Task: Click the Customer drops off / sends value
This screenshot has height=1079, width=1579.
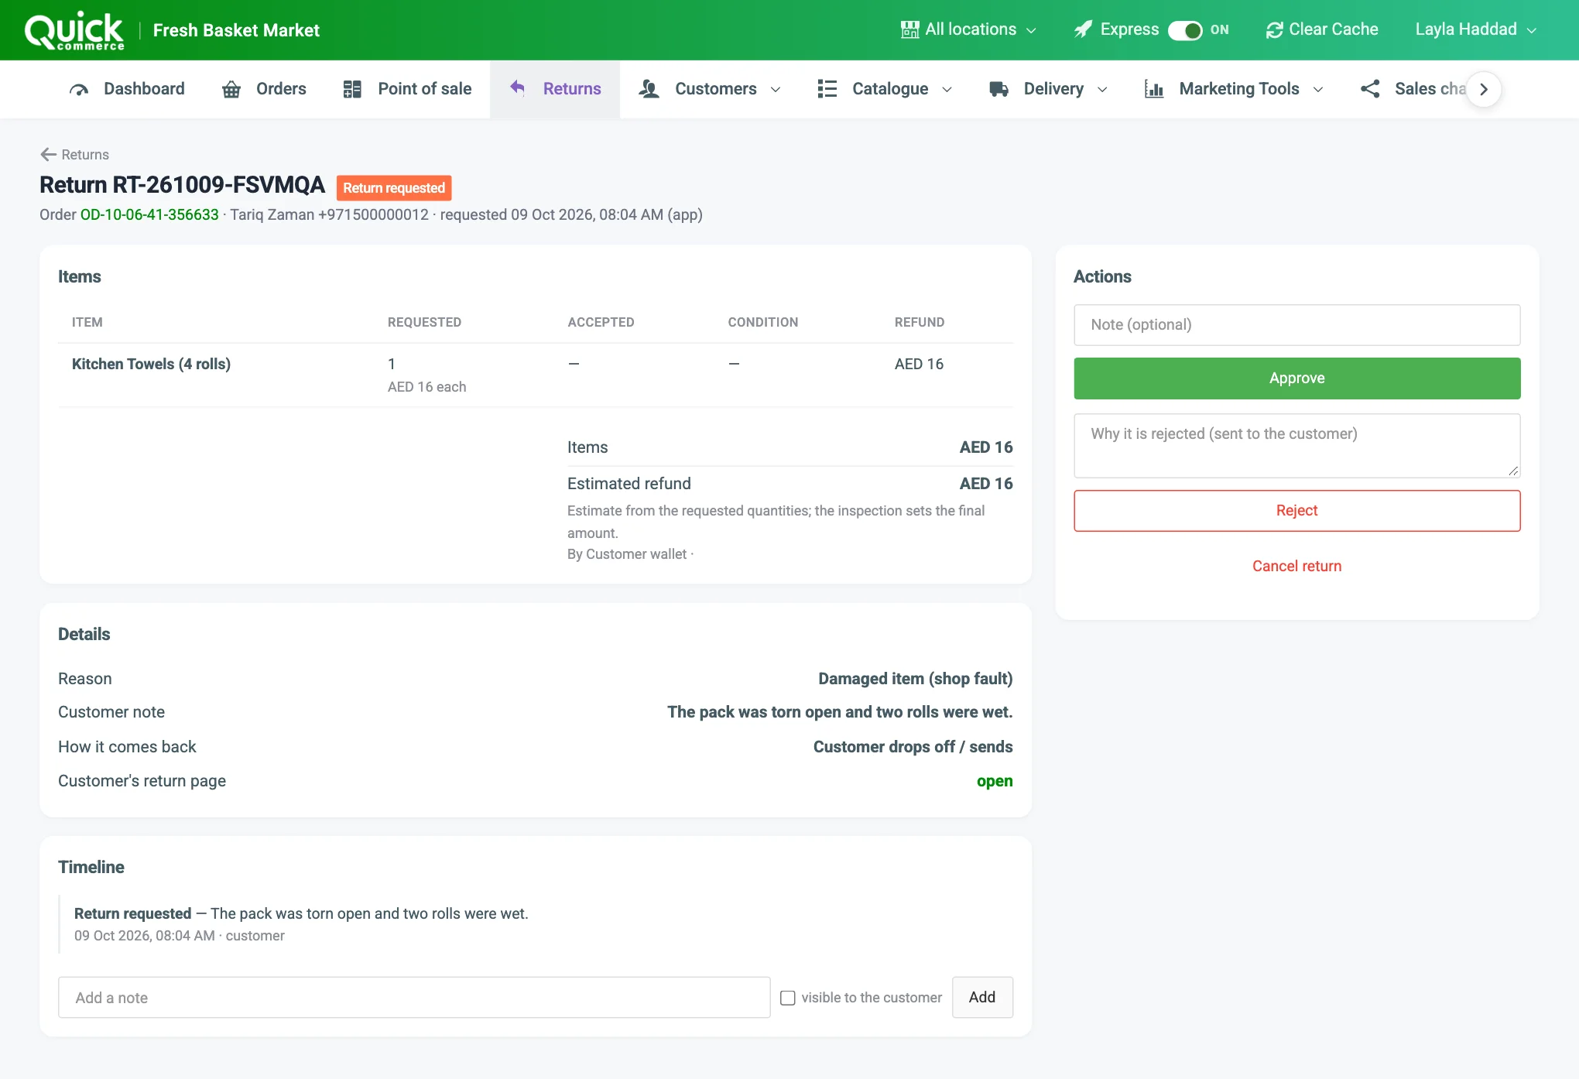Action: (x=913, y=747)
